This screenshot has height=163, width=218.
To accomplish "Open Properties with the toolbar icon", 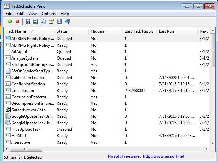I will coord(51,21).
